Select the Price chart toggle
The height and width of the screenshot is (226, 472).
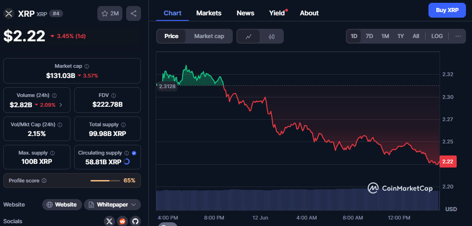tap(171, 36)
